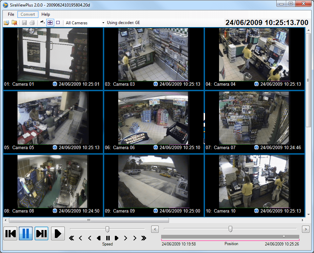Click the '24/06/2009 10:25:13.700' timestamp
Viewport: 314px width, 253px height.
[267, 22]
